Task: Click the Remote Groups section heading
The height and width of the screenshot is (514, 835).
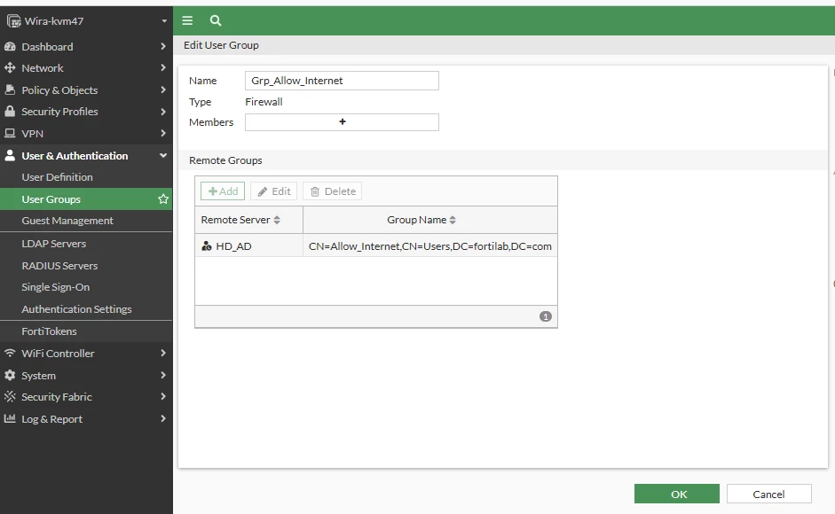Action: point(225,160)
